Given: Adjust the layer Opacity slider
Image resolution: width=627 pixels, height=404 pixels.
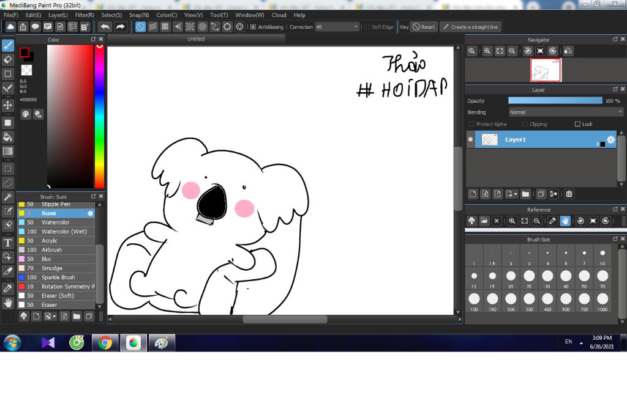Looking at the screenshot, I should 555,101.
